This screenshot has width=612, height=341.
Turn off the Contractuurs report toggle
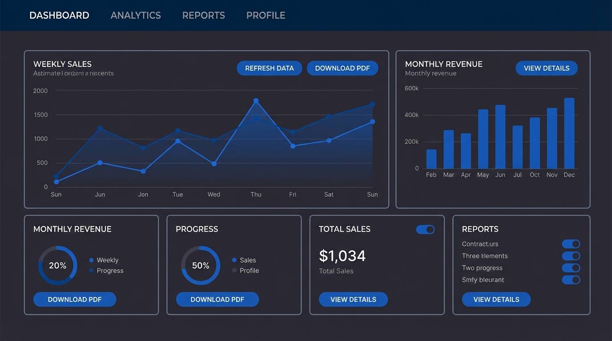tap(571, 244)
